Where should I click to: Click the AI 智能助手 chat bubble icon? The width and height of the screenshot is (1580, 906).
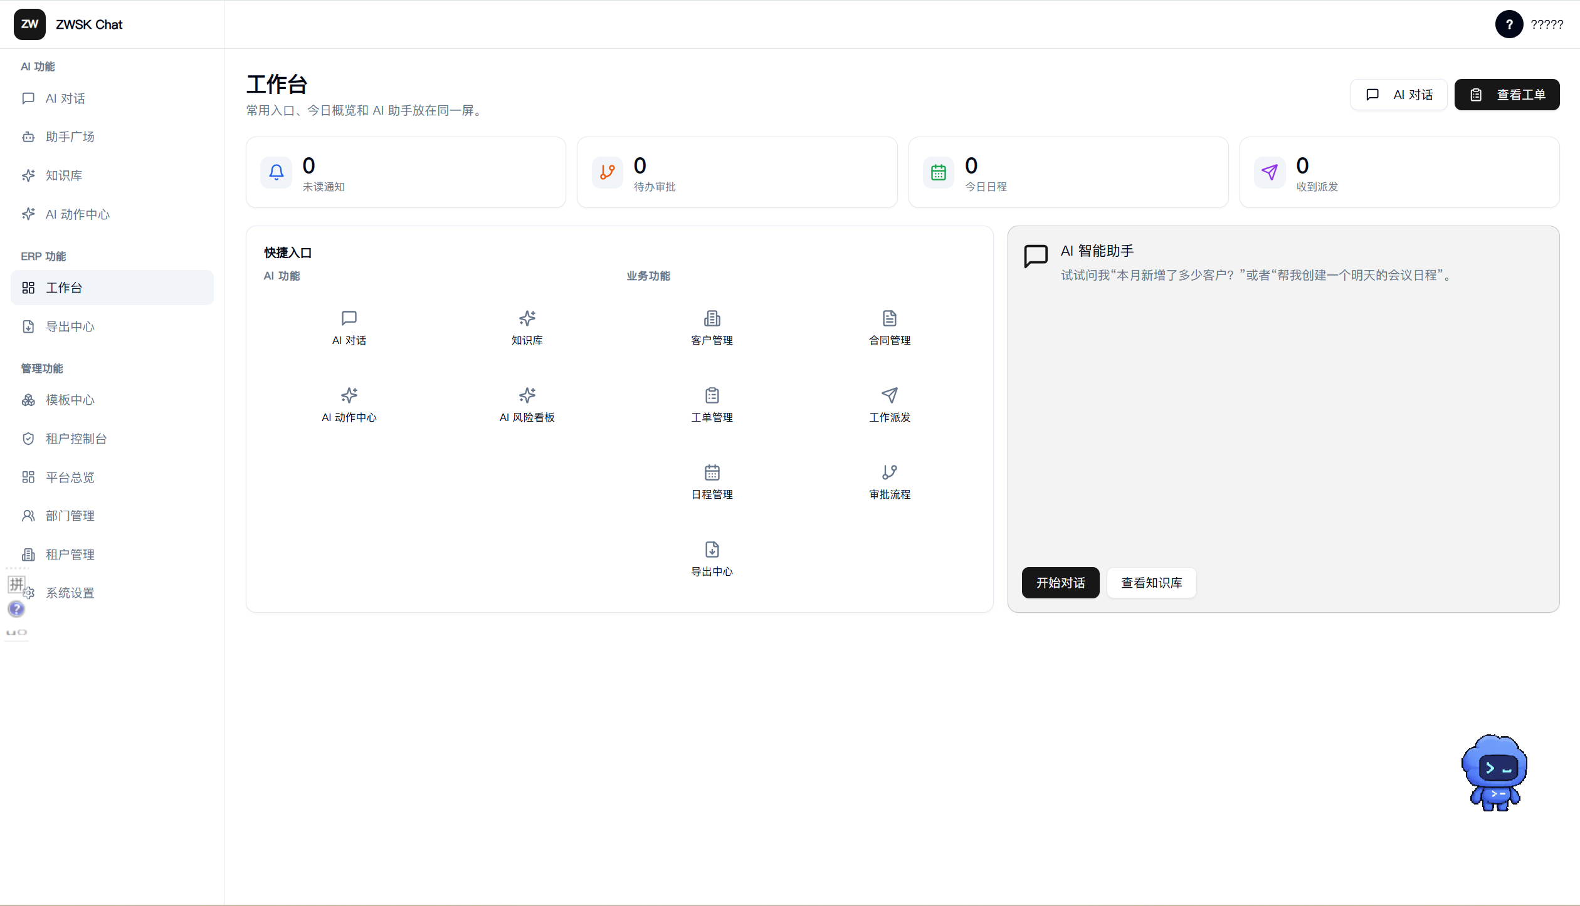click(1036, 256)
